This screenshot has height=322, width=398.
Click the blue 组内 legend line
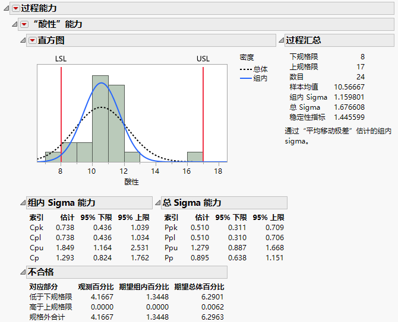(246, 78)
